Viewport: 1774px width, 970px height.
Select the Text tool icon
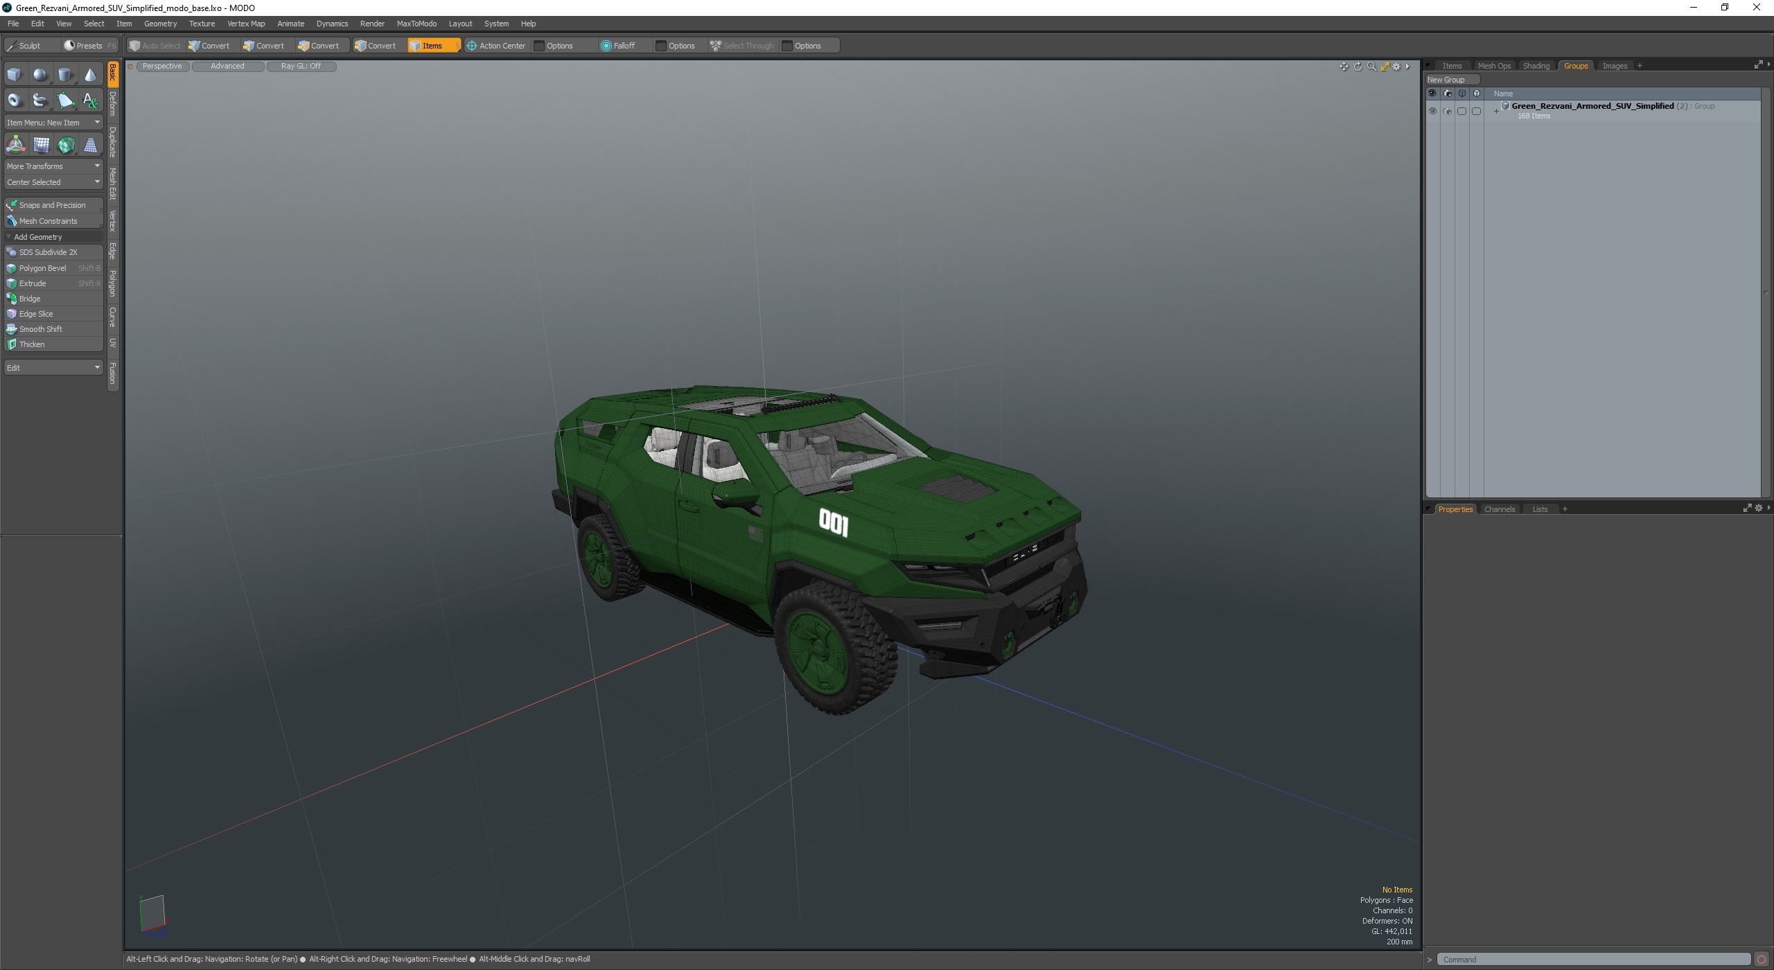pyautogui.click(x=90, y=100)
